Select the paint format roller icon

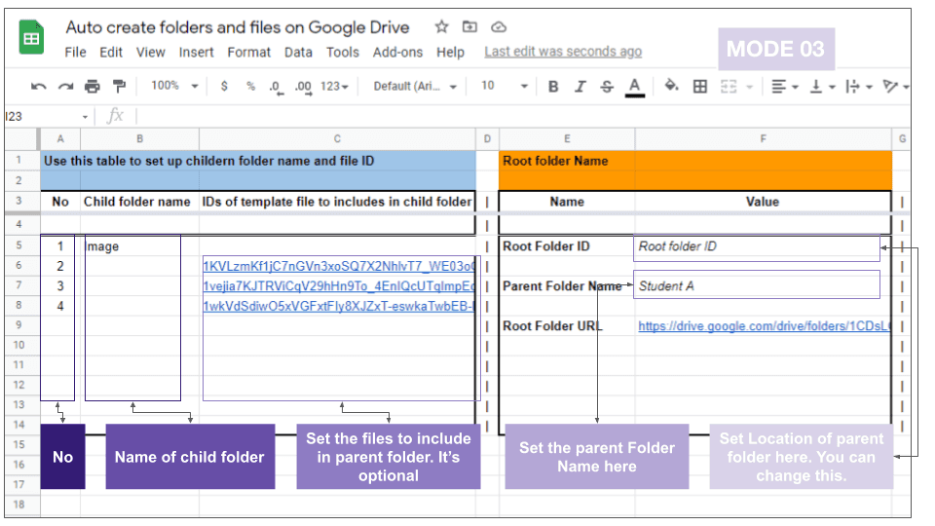coord(119,87)
